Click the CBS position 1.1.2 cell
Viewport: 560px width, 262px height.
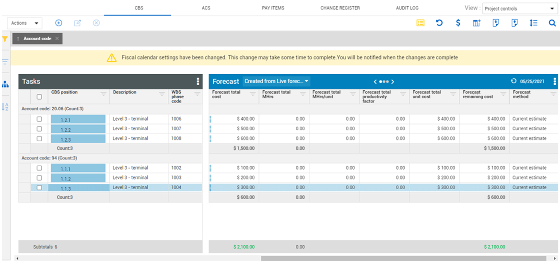coord(79,178)
